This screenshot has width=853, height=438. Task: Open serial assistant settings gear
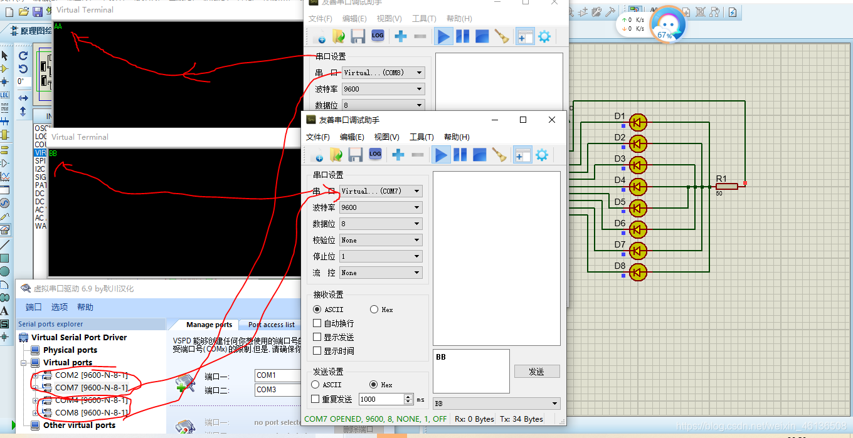[x=541, y=154]
